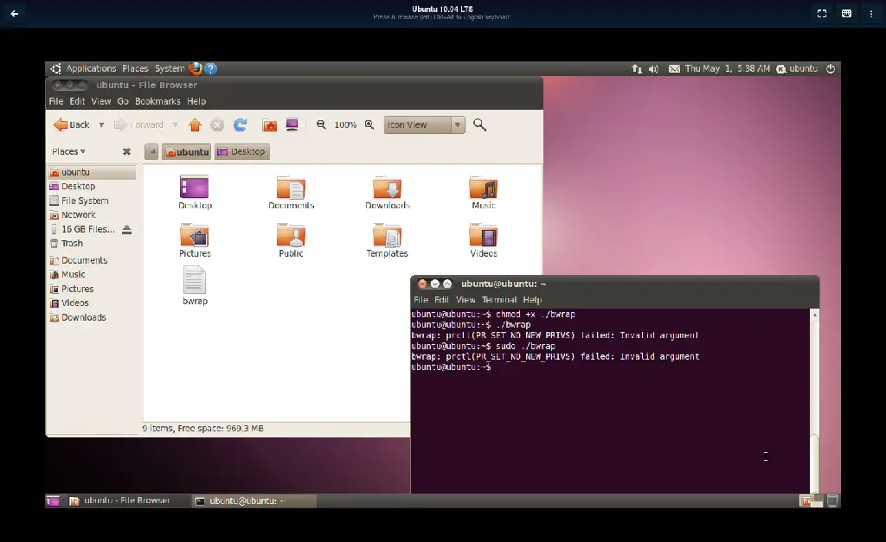The image size is (886, 542).
Task: Go up one folder with Up arrow
Action: 195,124
